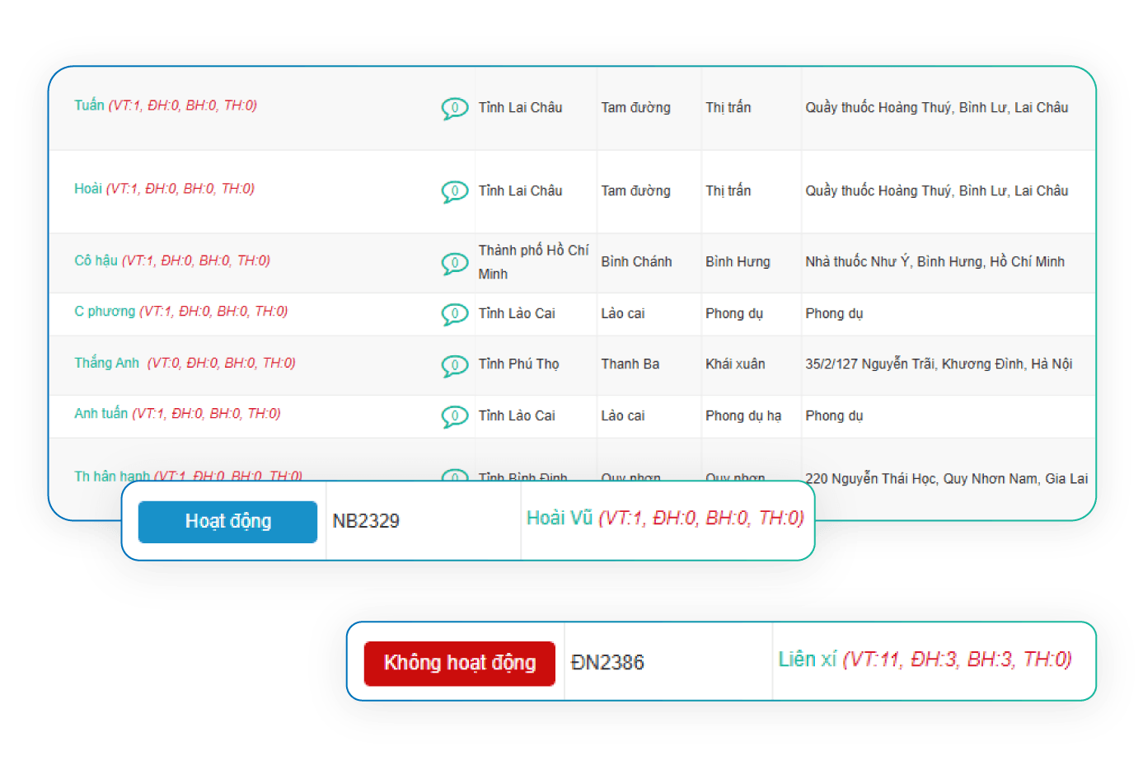This screenshot has width=1143, height=770.
Task: Click the Hoài Vũ name link
Action: tap(560, 518)
